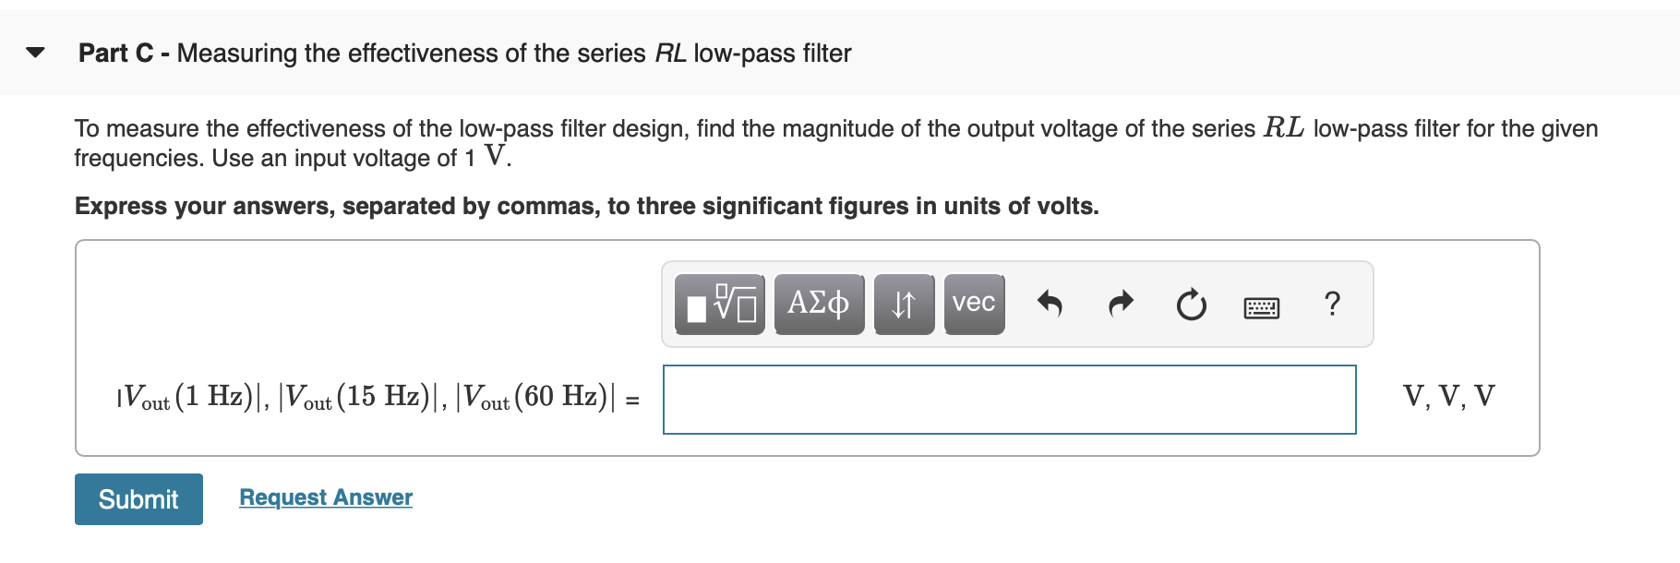The width and height of the screenshot is (1680, 563).
Task: Reset the answer field with circular arrow
Action: click(1190, 305)
